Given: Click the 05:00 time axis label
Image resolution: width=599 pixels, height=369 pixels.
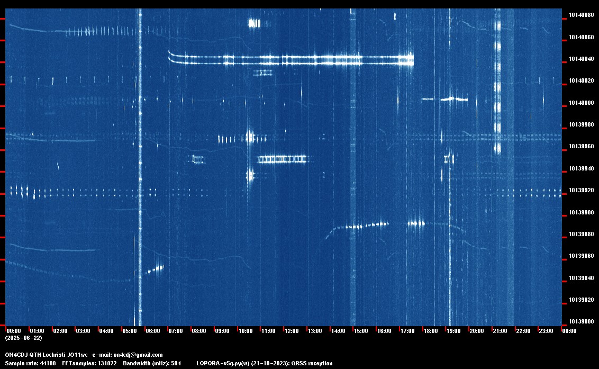Looking at the screenshot, I should click(x=130, y=331).
